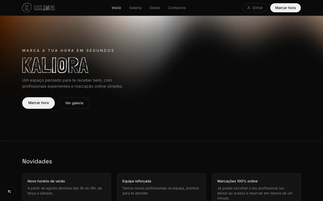The image size is (323, 201).
Task: Click the KALIORA wordmark in the header
Action: [x=45, y=8]
